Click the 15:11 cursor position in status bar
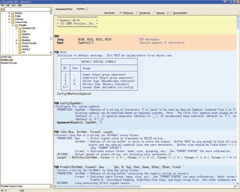Image resolution: width=240 pixels, height=192 pixels. 4,191
